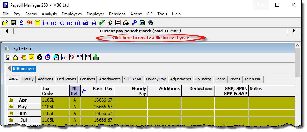Toggle the lock icon on Jul row
The width and height of the screenshot is (307, 132).
pyautogui.click(x=11, y=120)
